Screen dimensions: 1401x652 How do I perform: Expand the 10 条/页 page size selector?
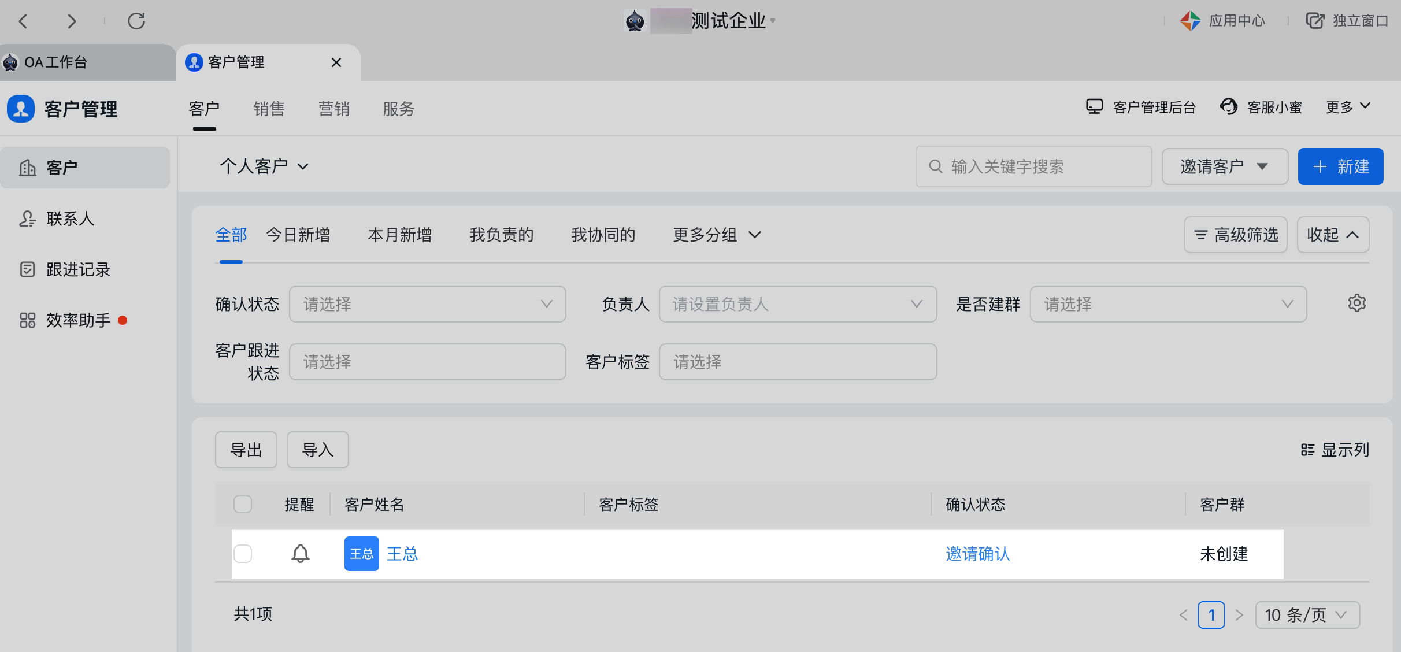click(x=1307, y=614)
